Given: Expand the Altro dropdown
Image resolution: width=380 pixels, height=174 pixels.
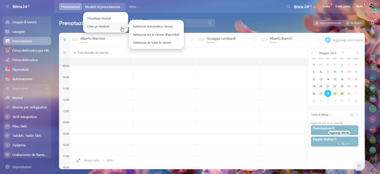Looking at the screenshot, I should click(134, 7).
